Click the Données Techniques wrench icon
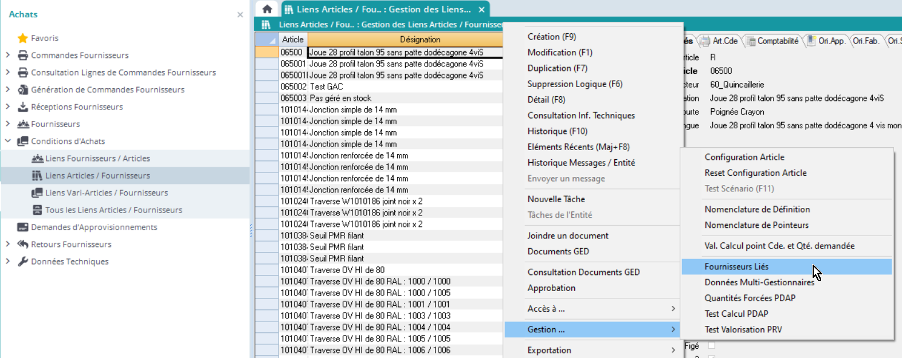 (x=23, y=262)
